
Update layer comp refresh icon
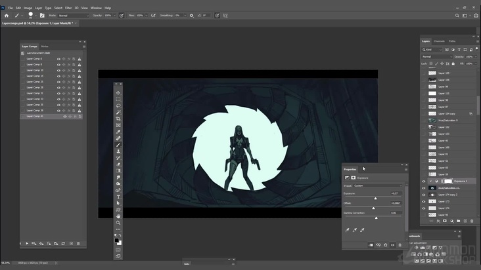coord(63,243)
